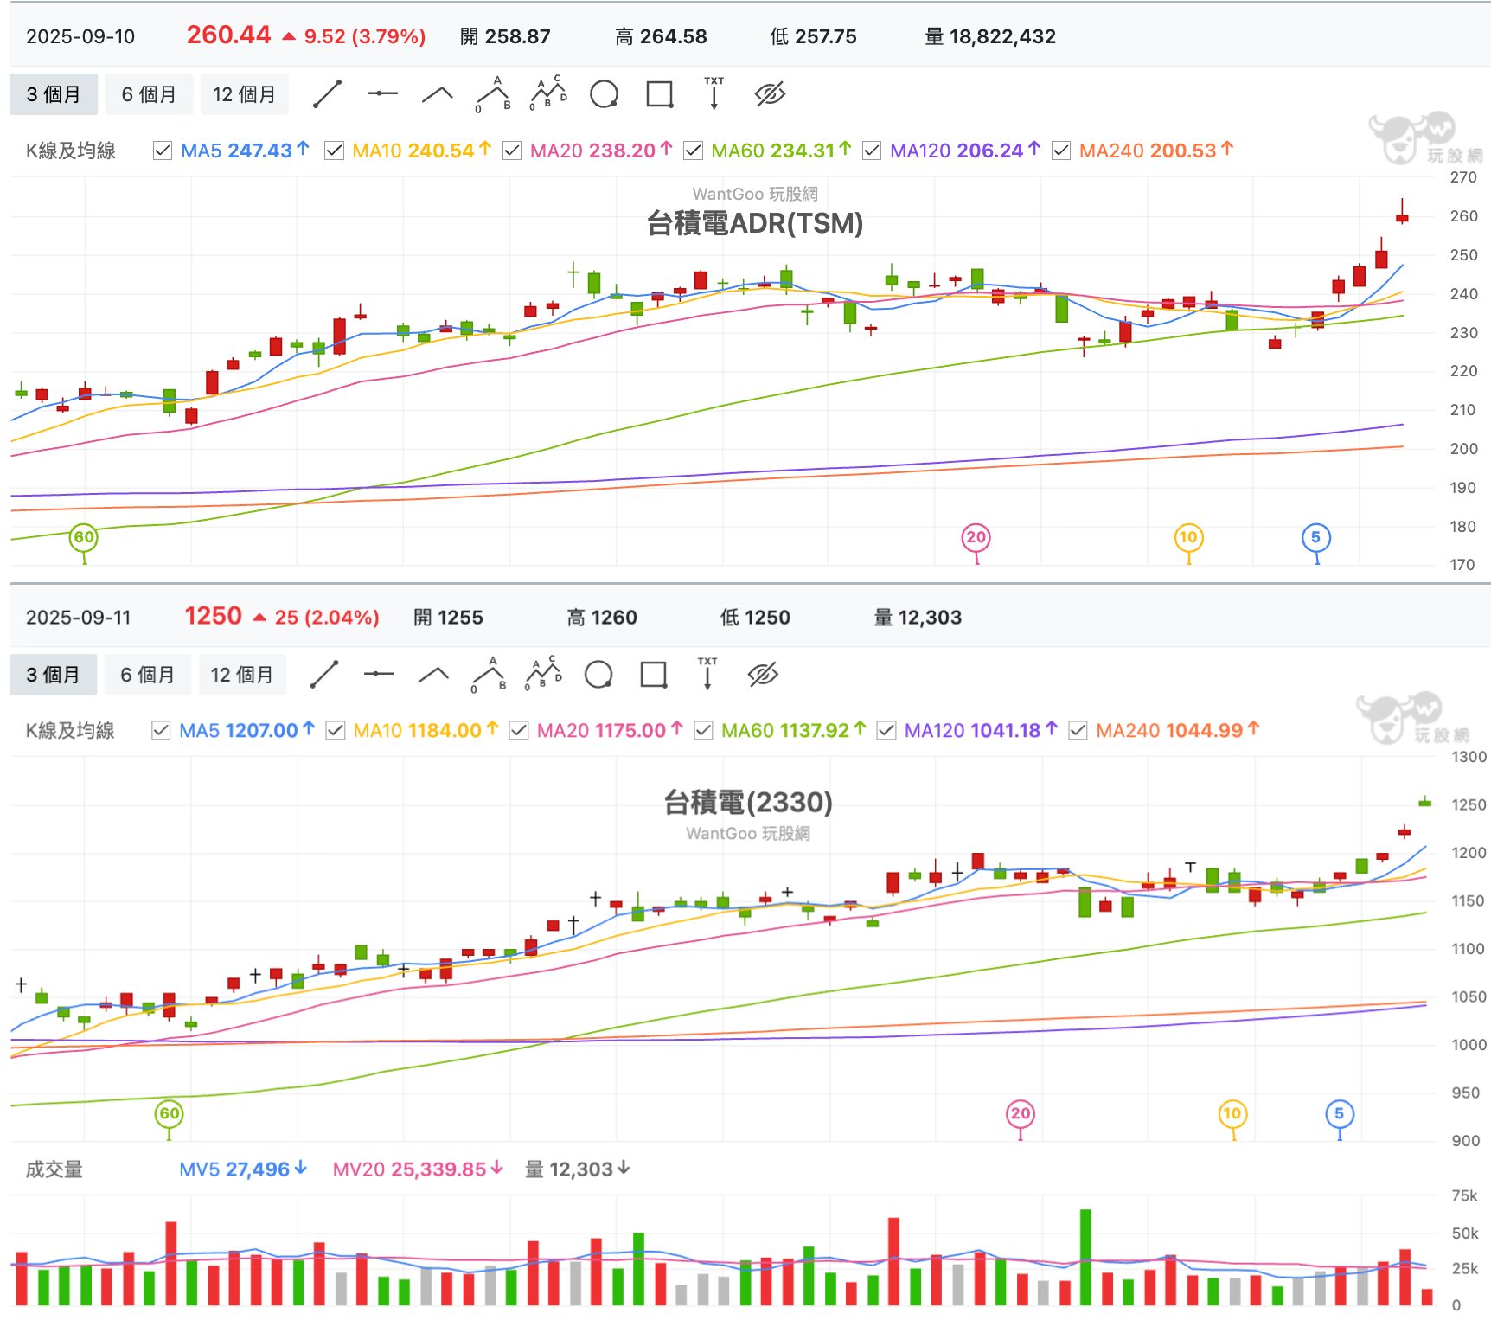This screenshot has width=1491, height=1320.
Task: Switch to the 12個月 tab on the 2330 chart
Action: (243, 674)
